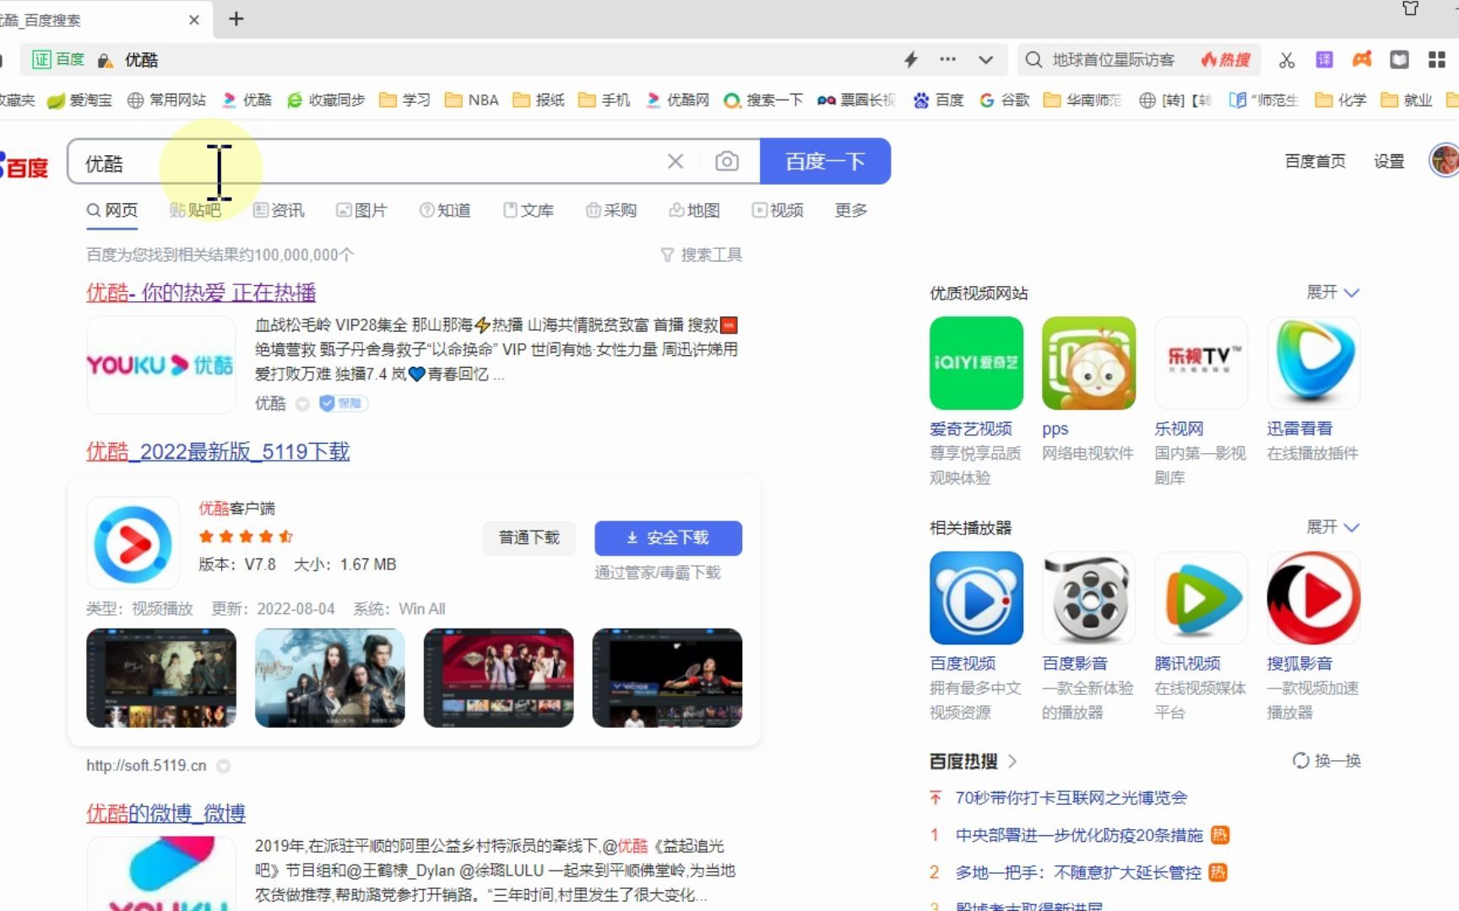Switch to the 文库 search tab

[529, 210]
